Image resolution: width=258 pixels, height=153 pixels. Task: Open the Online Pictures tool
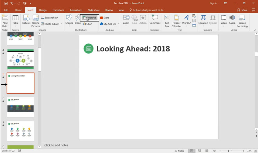coord(36,20)
